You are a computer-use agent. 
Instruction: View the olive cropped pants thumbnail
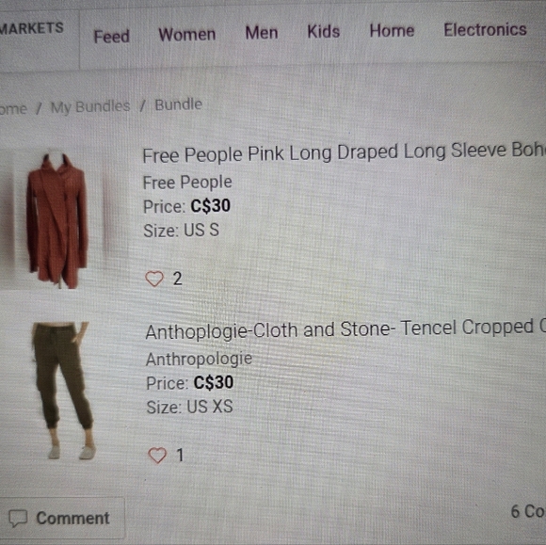[x=63, y=391]
